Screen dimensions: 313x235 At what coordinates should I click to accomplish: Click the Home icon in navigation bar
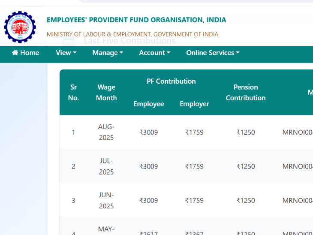[15, 53]
